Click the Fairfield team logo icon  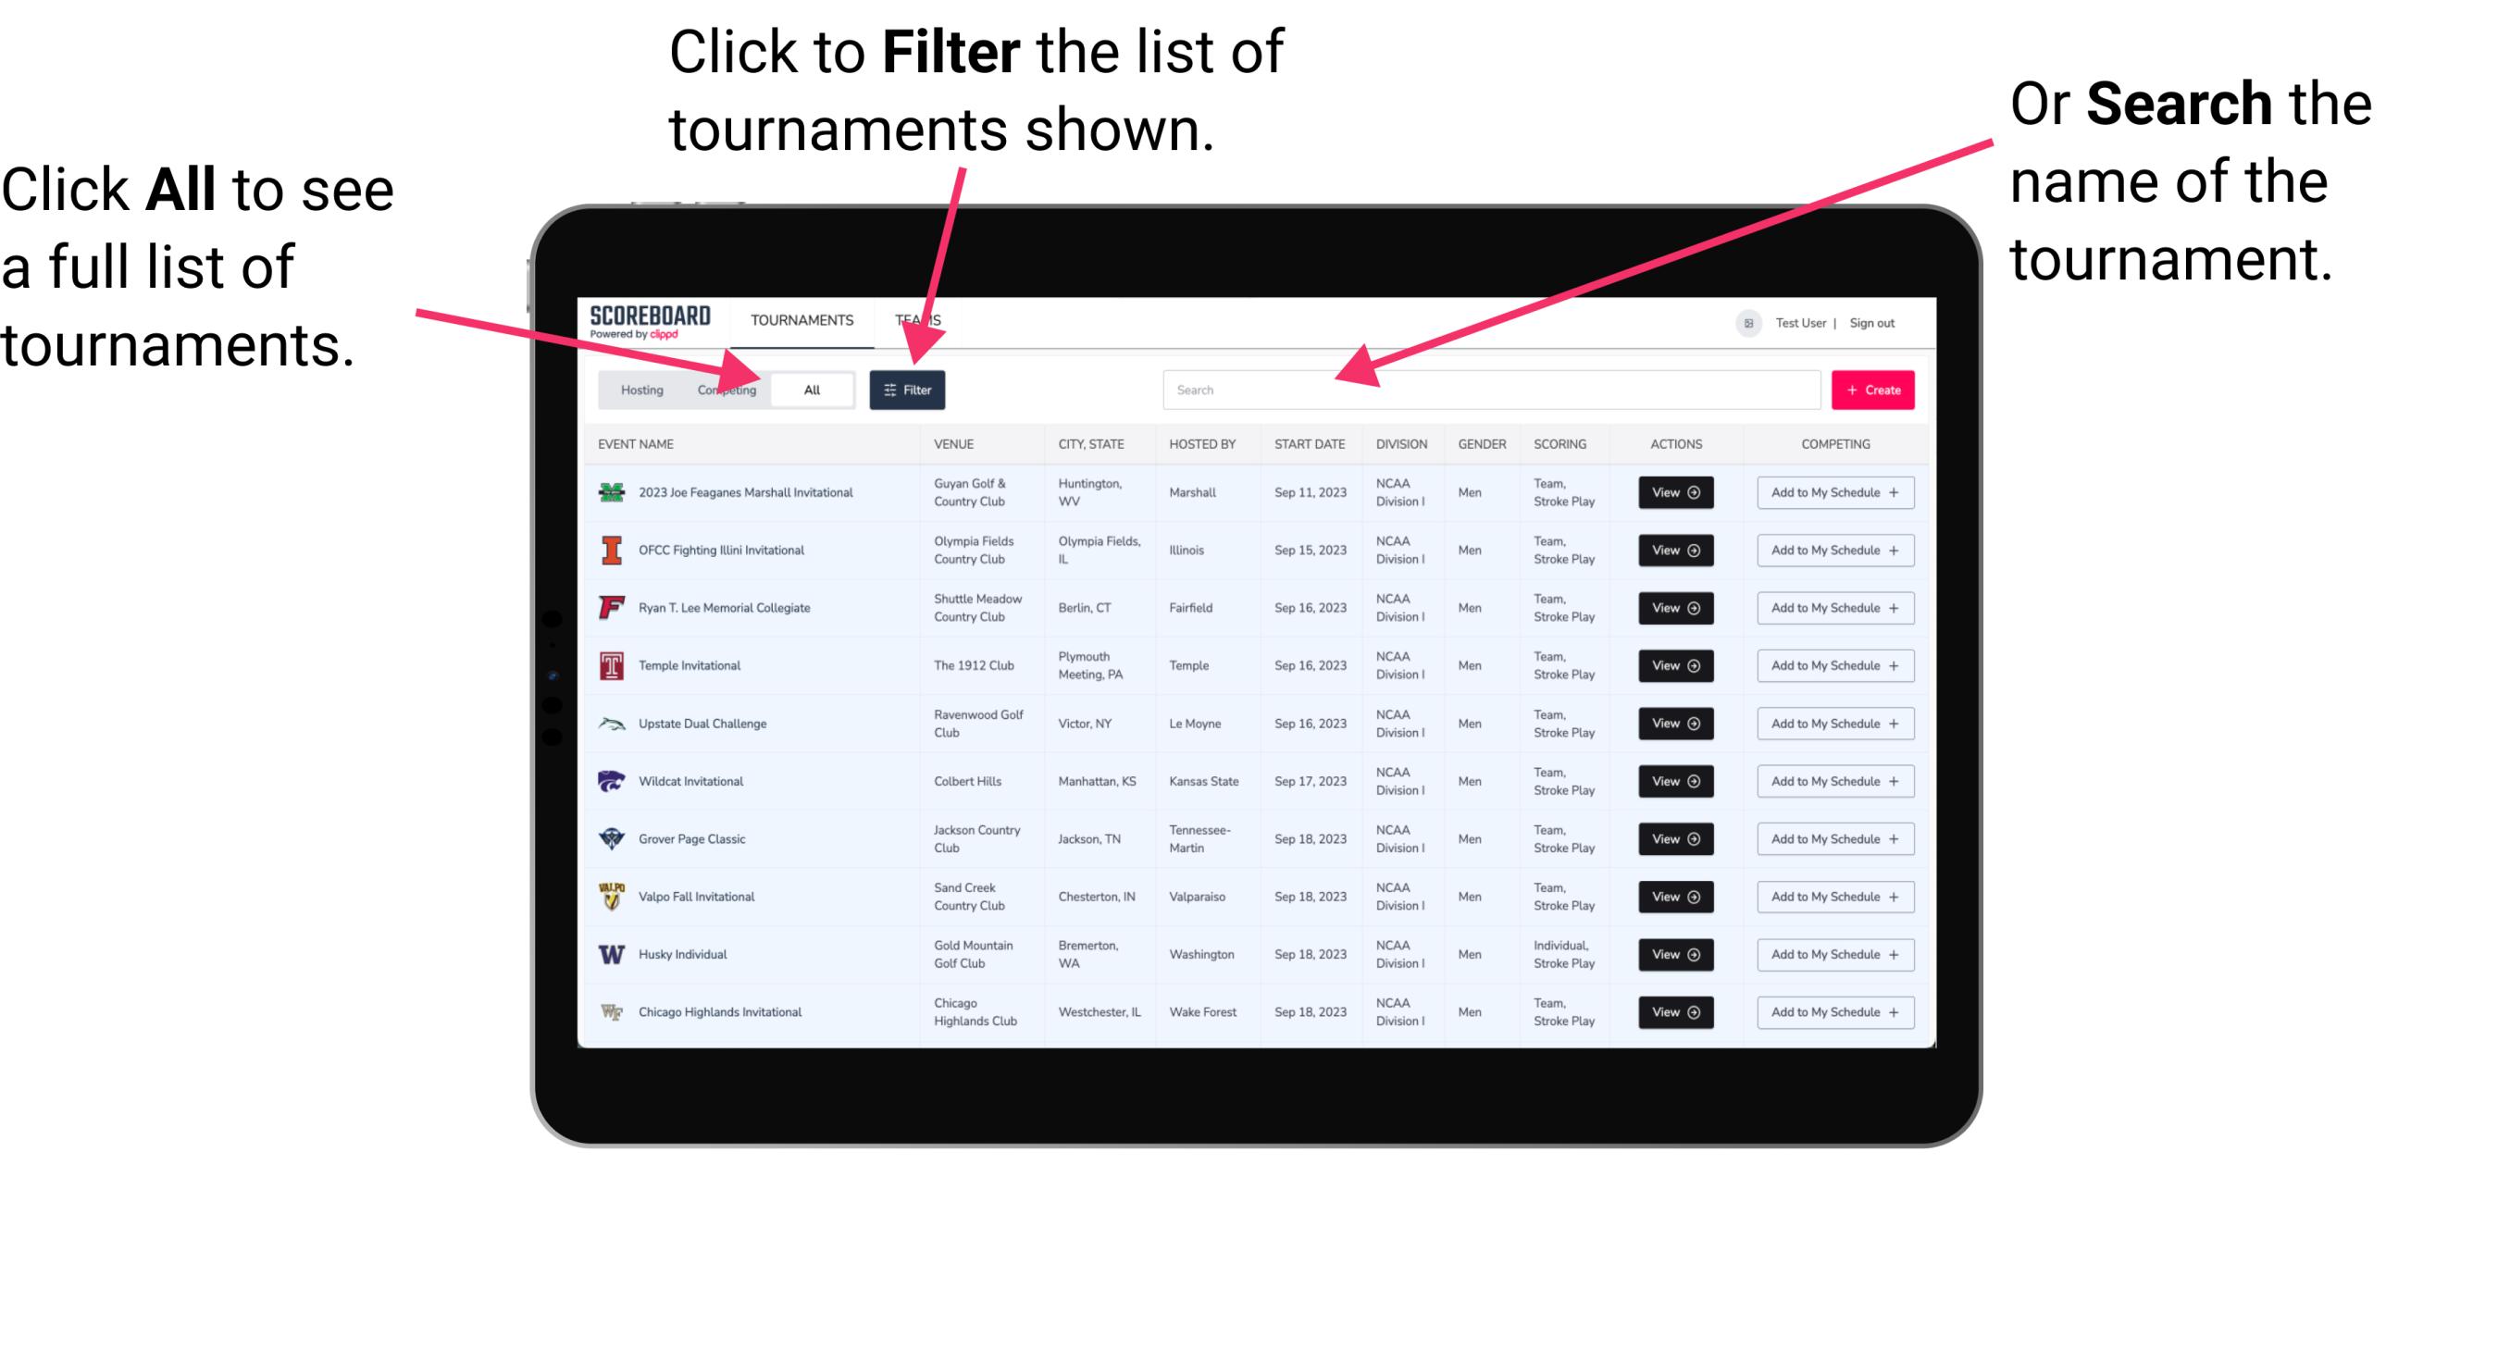612,609
